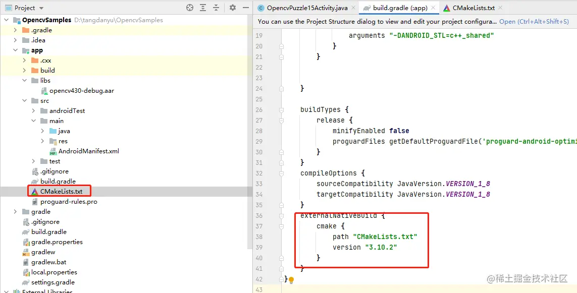577x293 pixels.
Task: Expand the root gradle folder
Action: 15,212
